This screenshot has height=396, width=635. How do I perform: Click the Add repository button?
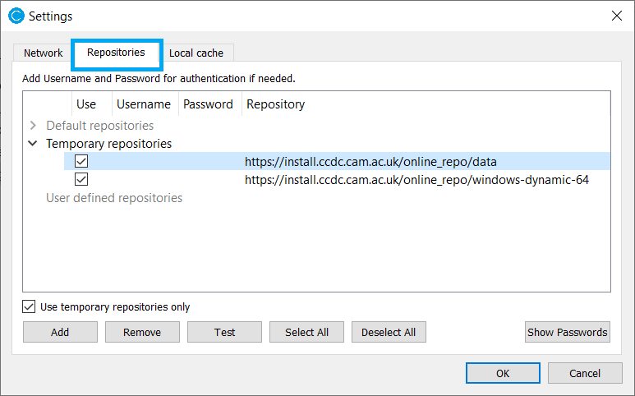pyautogui.click(x=60, y=332)
